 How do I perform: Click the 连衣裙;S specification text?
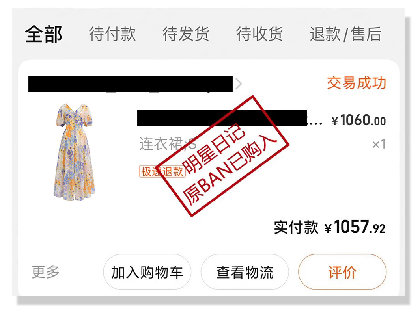pyautogui.click(x=168, y=144)
